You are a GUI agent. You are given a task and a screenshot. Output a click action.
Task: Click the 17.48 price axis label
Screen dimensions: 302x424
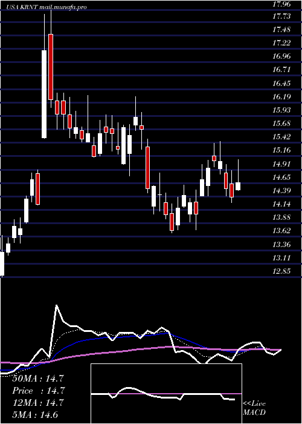(x=281, y=30)
